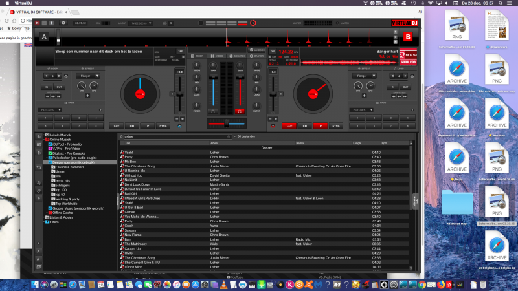Open VLC cone icon in Dock

click(x=223, y=285)
